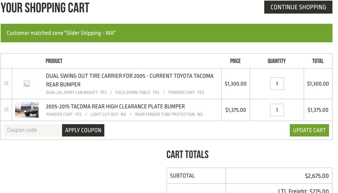Click the Cart Totals heading
The height and width of the screenshot is (193, 338).
(188, 155)
